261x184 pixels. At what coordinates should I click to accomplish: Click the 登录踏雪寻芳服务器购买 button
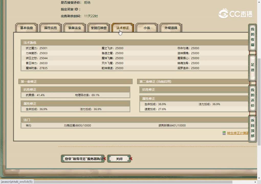[x=82, y=158]
